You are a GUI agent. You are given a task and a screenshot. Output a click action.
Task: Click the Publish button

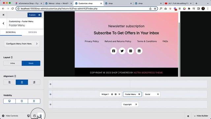[x=32, y=15]
